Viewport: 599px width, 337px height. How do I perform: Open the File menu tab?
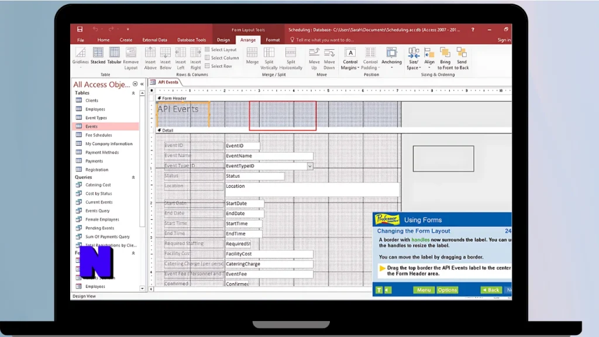pos(81,40)
